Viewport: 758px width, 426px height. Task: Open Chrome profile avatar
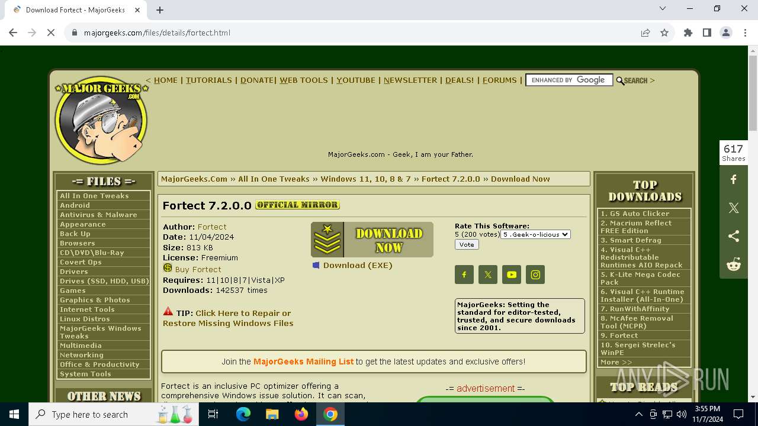click(726, 33)
